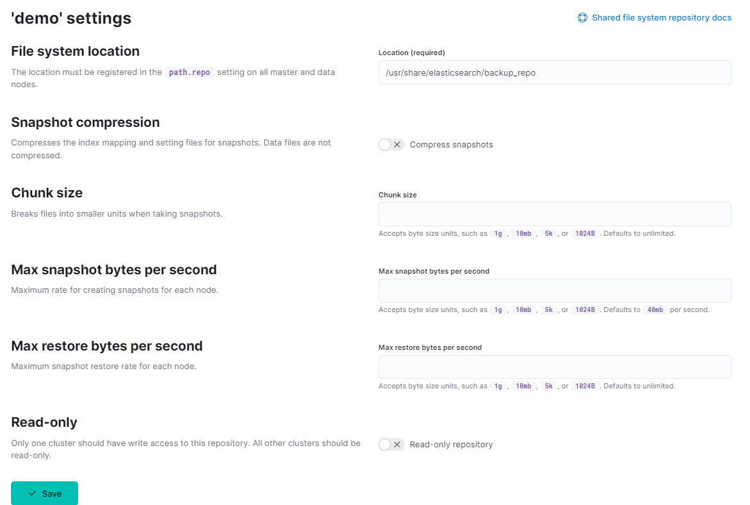Image resolution: width=750 pixels, height=505 pixels.
Task: Click the Max snapshot bytes per second field
Action: tap(554, 290)
